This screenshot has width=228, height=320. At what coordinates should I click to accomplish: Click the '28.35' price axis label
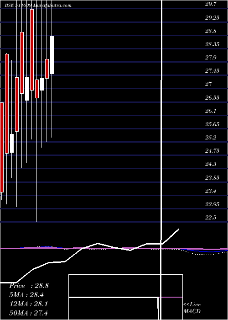(x=212, y=44)
